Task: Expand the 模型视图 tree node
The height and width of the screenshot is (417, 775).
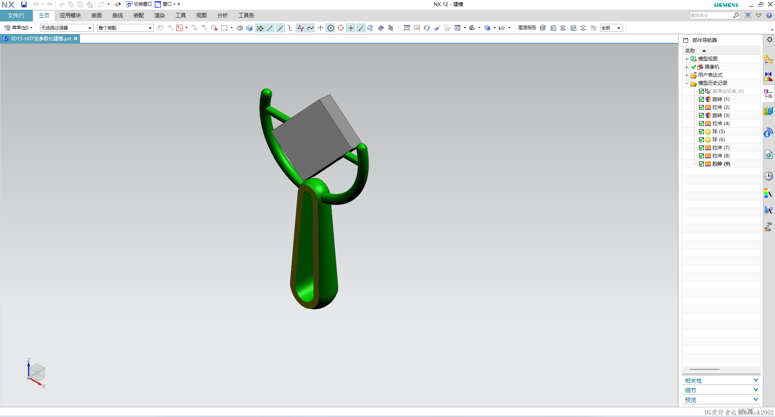Action: tap(687, 59)
